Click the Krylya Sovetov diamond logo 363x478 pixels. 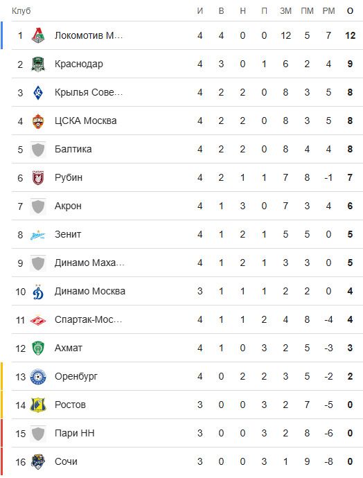(38, 92)
